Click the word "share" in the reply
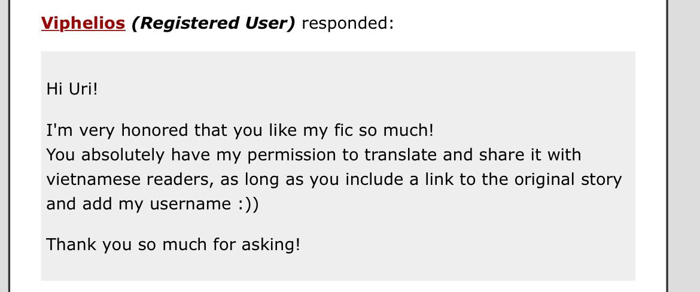This screenshot has width=700, height=292. pos(501,154)
